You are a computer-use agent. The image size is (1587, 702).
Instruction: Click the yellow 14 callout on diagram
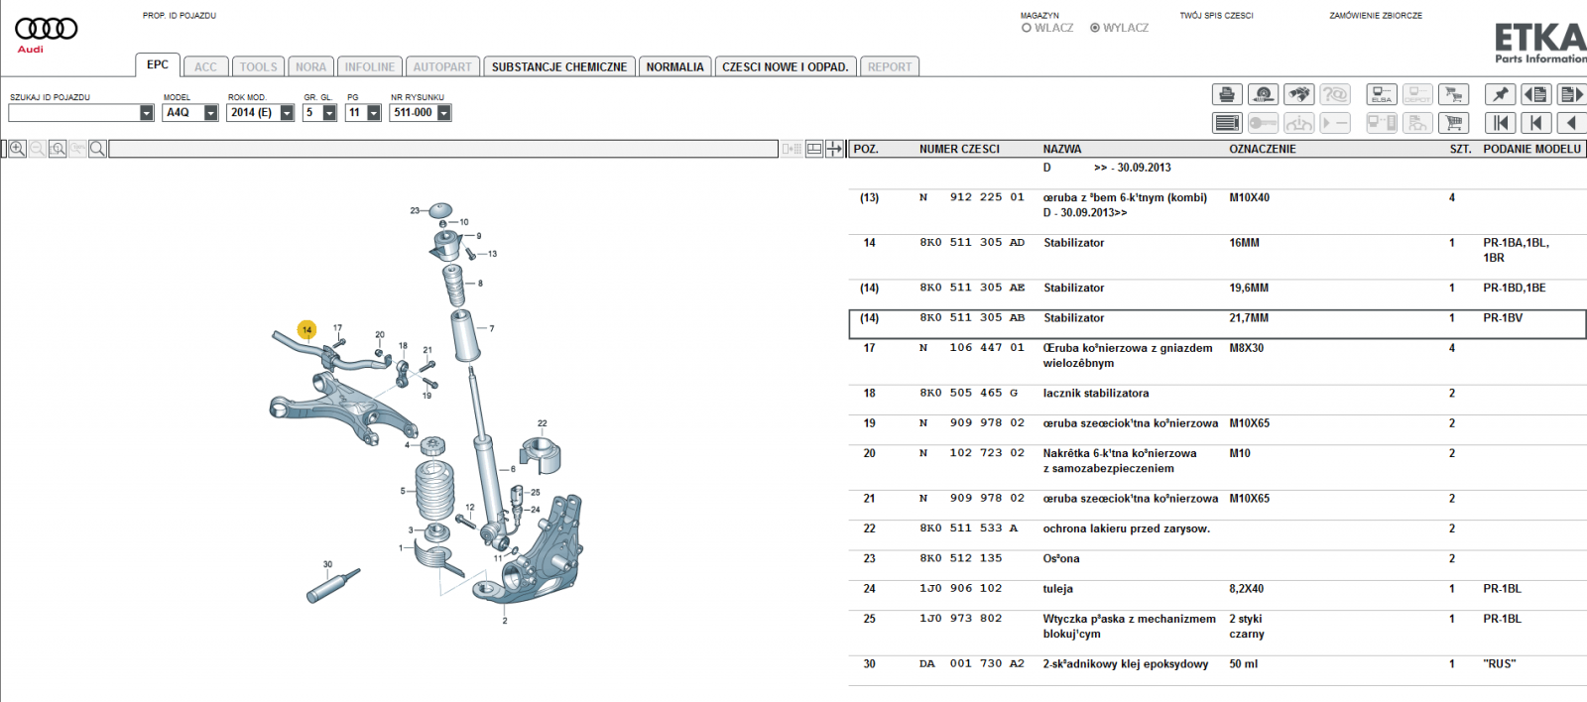coord(306,329)
